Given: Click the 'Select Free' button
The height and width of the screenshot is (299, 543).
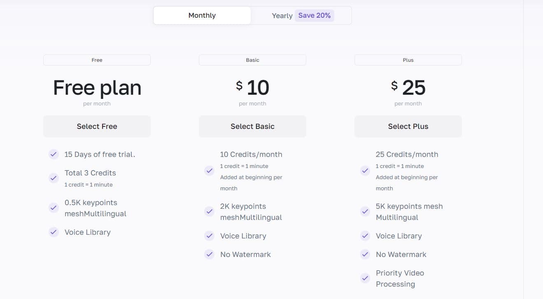Looking at the screenshot, I should [97, 126].
